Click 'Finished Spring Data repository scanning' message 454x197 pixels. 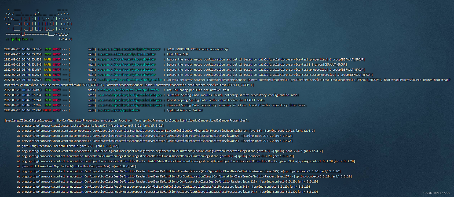point(237,105)
